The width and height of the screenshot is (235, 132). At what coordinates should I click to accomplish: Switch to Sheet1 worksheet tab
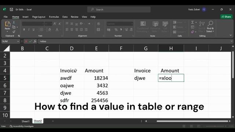click(x=25, y=121)
